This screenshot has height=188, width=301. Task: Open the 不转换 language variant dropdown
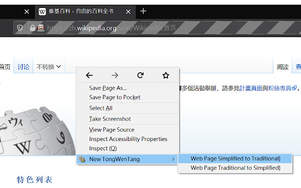[49, 67]
